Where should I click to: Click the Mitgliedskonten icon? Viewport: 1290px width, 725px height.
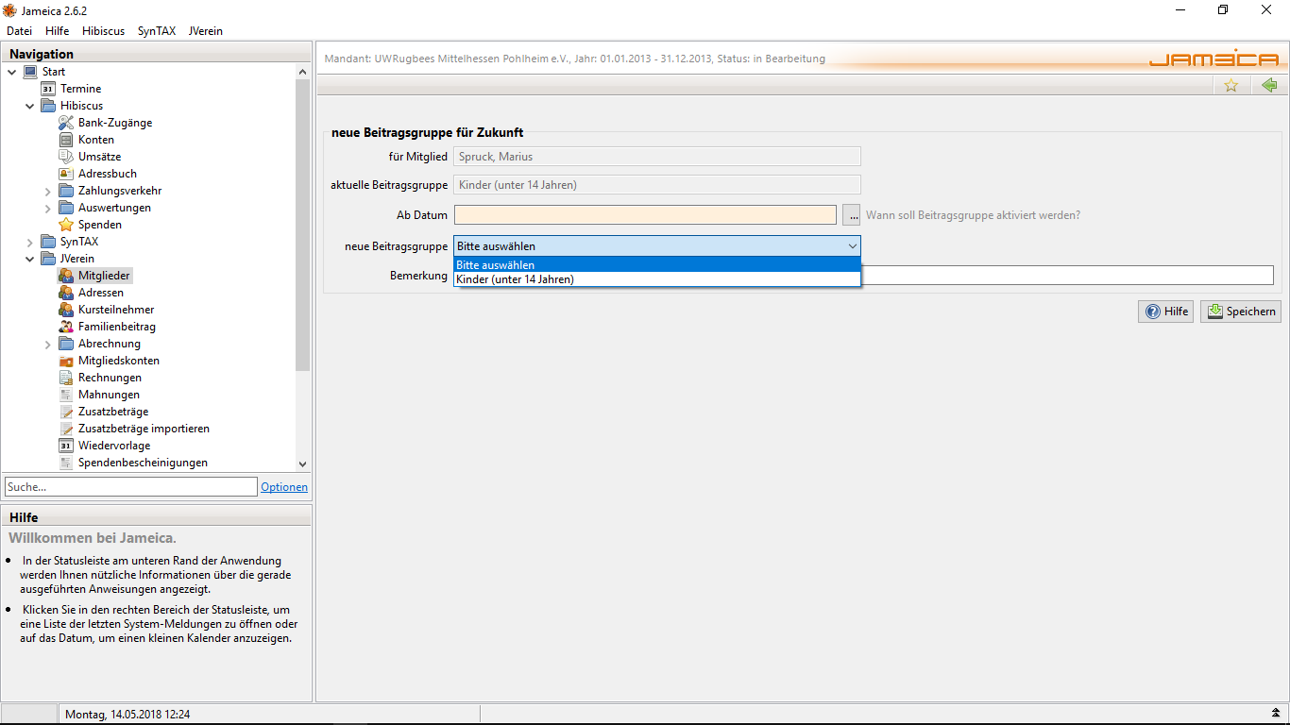coord(66,361)
